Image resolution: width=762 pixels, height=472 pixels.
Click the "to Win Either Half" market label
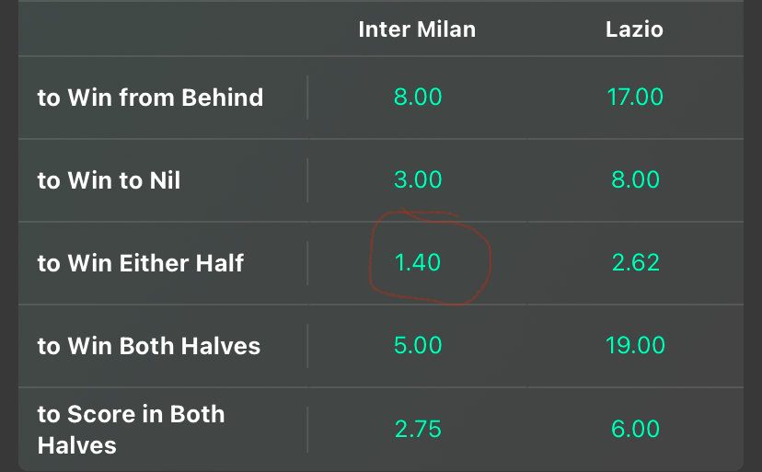pos(140,263)
